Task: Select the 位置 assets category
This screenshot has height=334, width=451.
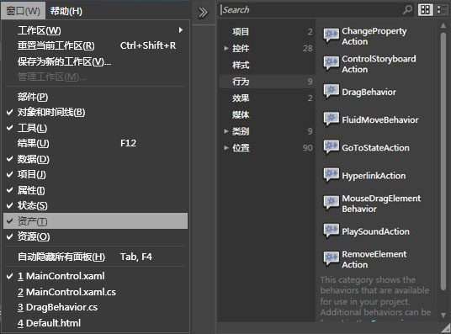Action: pyautogui.click(x=268, y=148)
